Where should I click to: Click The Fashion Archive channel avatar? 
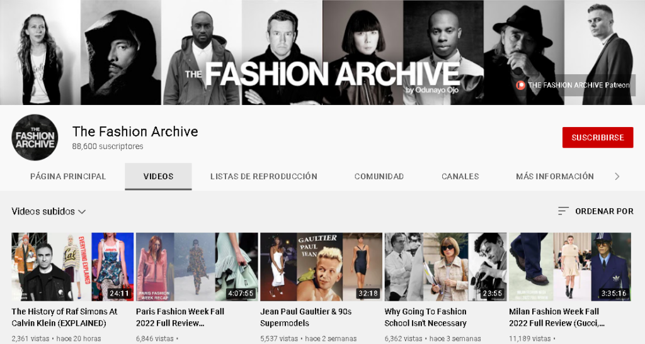click(x=35, y=138)
